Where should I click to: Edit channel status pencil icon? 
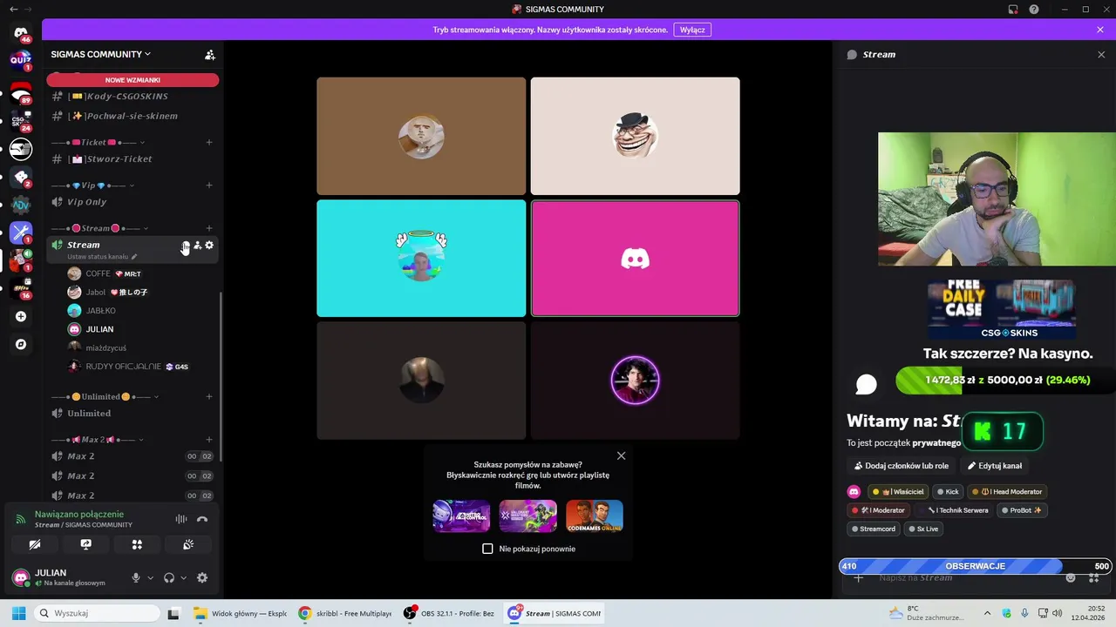(134, 257)
